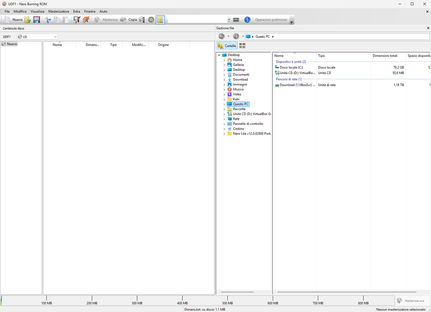
Task: Select Galleria in the folder tree
Action: pos(238,65)
